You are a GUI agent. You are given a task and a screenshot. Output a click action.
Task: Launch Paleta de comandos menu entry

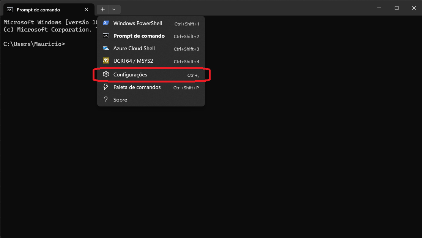coord(137,87)
